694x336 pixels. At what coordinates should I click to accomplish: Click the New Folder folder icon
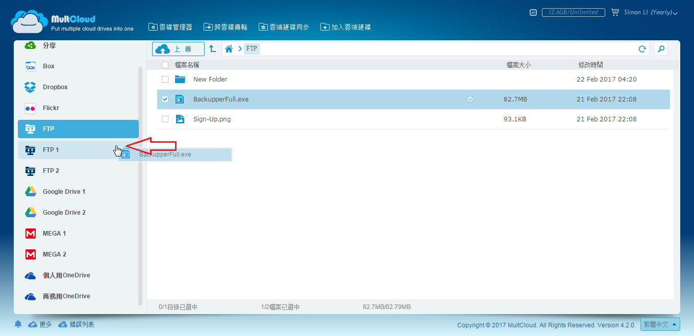[x=180, y=80]
